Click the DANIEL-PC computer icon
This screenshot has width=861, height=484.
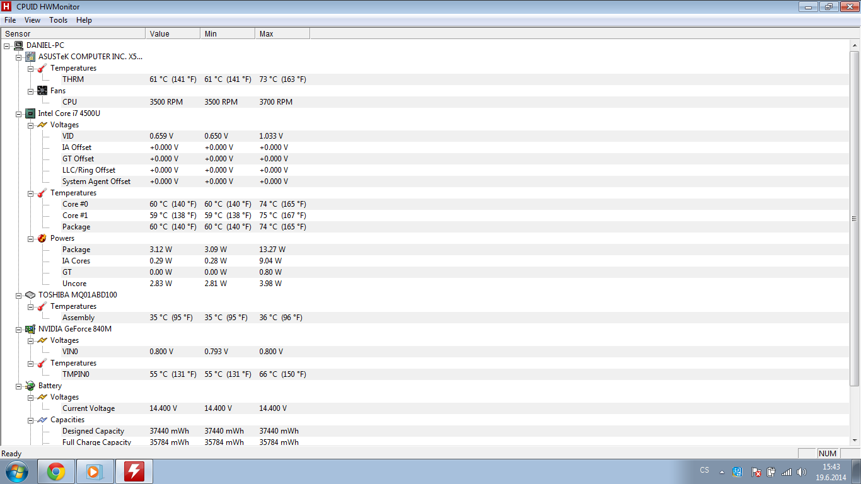coord(18,45)
